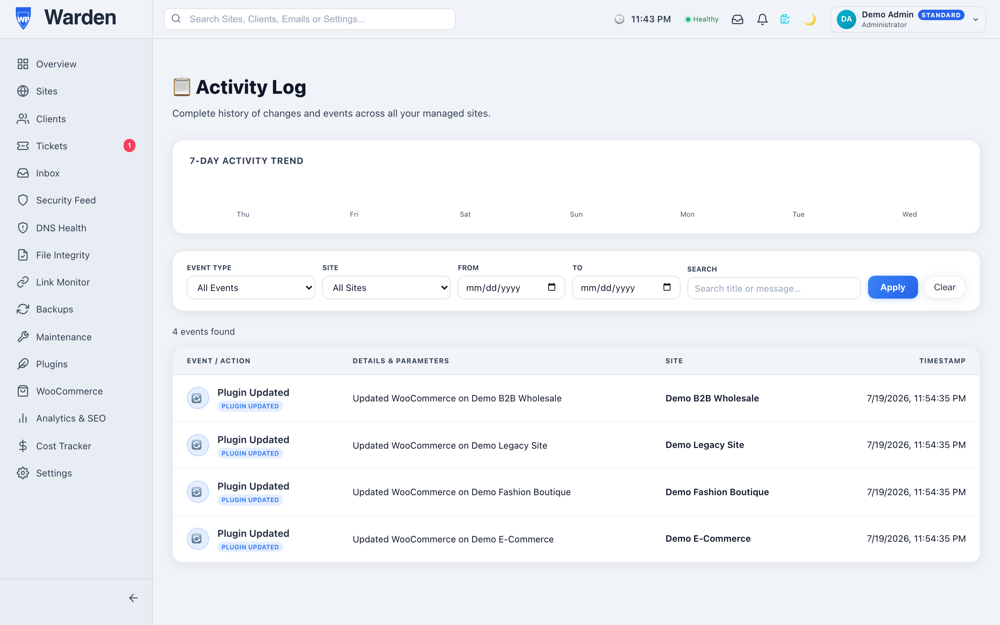Click PLUGIN UPDATED tag in E-Commerce row
This screenshot has height=625, width=1000.
coord(250,547)
